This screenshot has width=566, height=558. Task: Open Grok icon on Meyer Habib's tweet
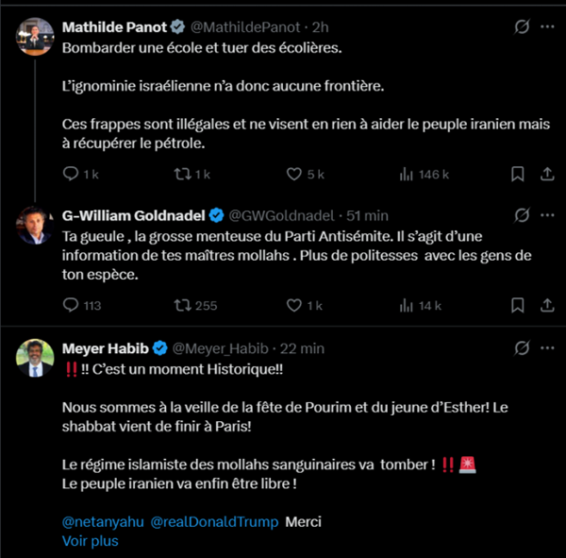click(x=518, y=348)
